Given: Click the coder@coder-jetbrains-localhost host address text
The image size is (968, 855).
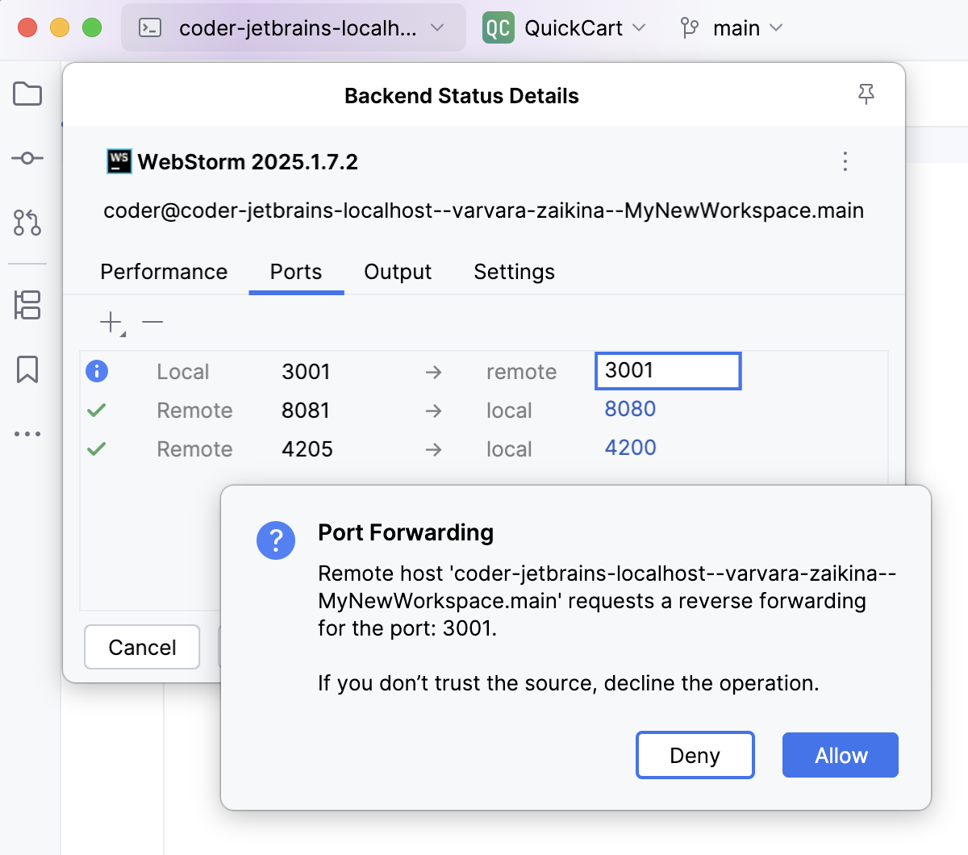Looking at the screenshot, I should 483,211.
